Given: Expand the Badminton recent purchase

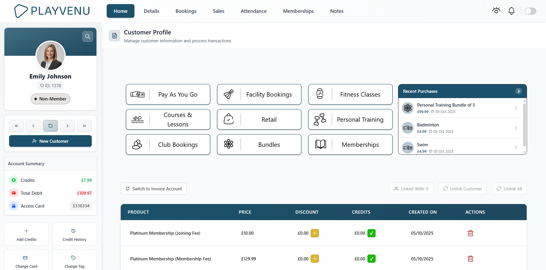Looking at the screenshot, I should tap(516, 128).
